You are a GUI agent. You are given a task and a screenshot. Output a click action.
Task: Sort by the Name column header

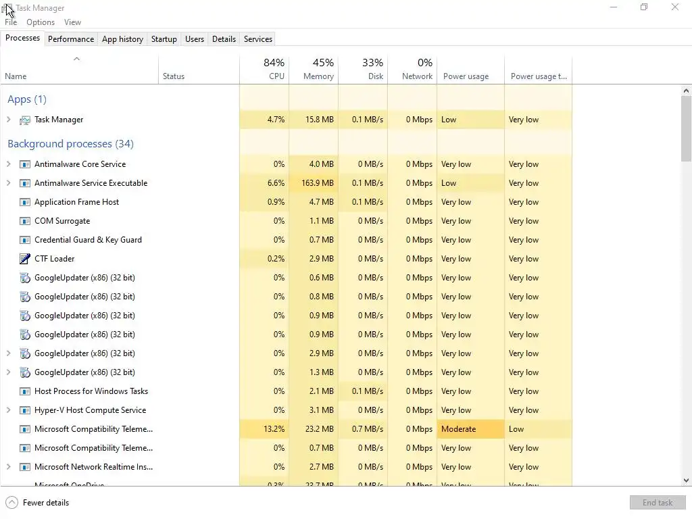point(80,70)
